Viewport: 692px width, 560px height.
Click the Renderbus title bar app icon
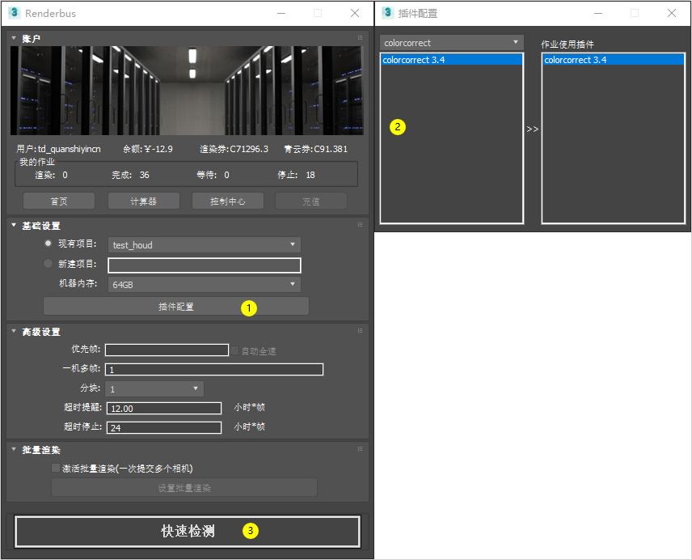point(14,13)
